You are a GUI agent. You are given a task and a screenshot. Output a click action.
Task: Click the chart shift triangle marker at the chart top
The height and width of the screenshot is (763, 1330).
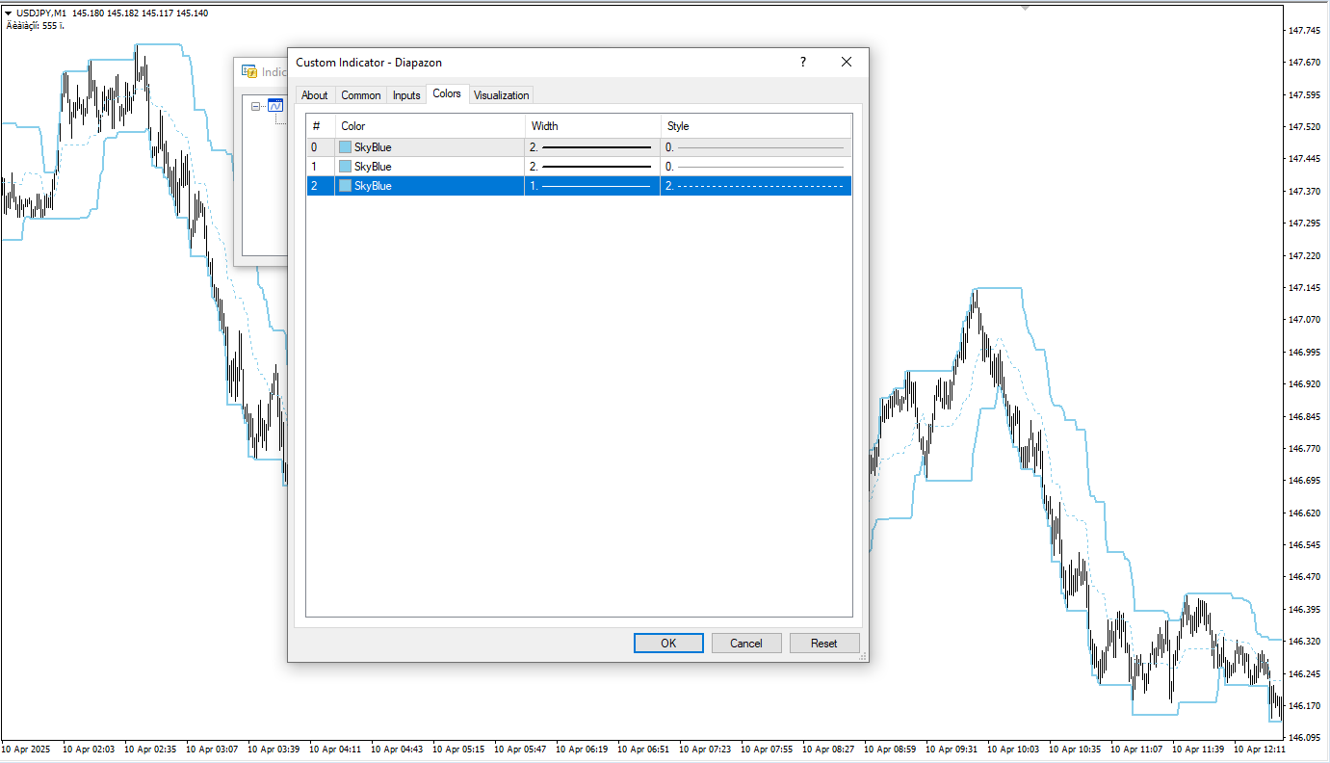pos(1026,8)
